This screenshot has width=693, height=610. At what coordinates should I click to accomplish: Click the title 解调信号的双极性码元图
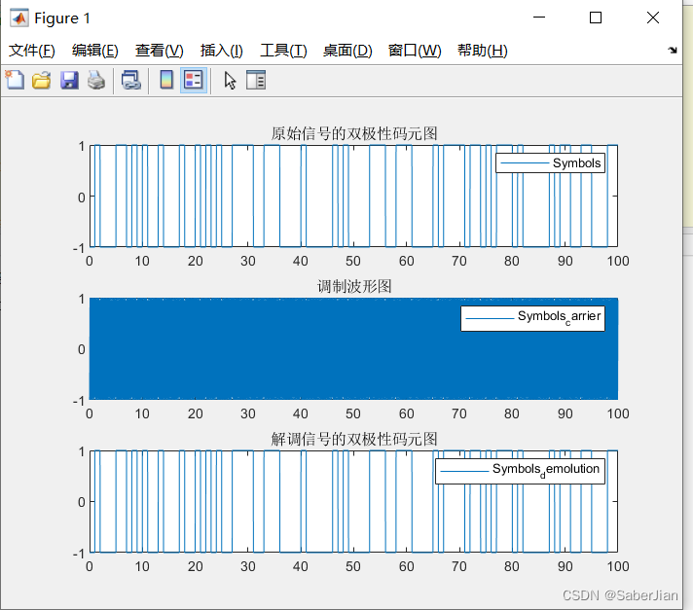coord(354,439)
